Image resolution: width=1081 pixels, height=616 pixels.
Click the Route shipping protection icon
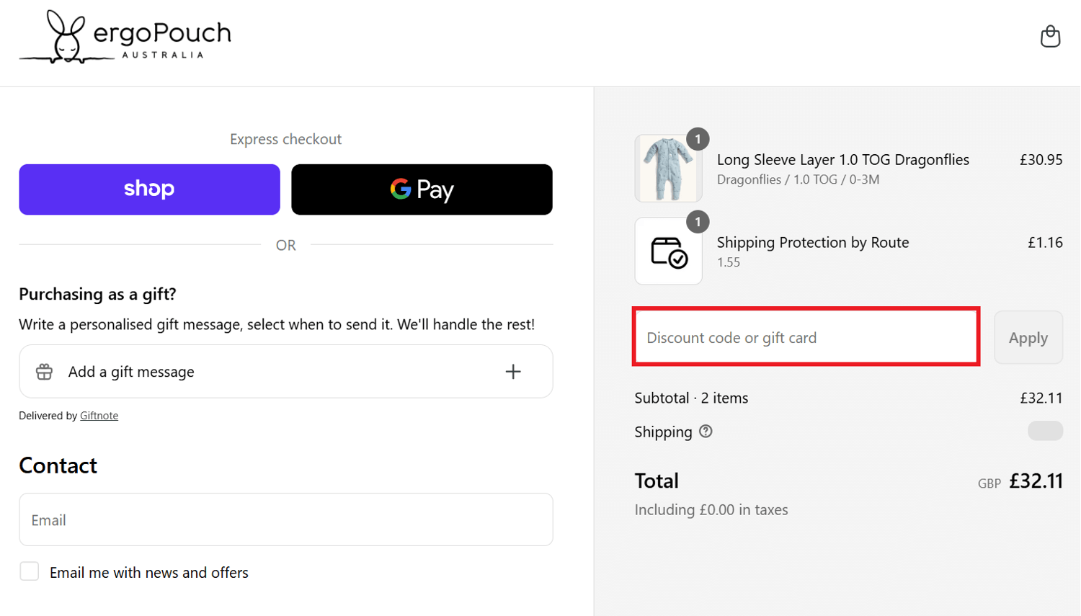668,252
